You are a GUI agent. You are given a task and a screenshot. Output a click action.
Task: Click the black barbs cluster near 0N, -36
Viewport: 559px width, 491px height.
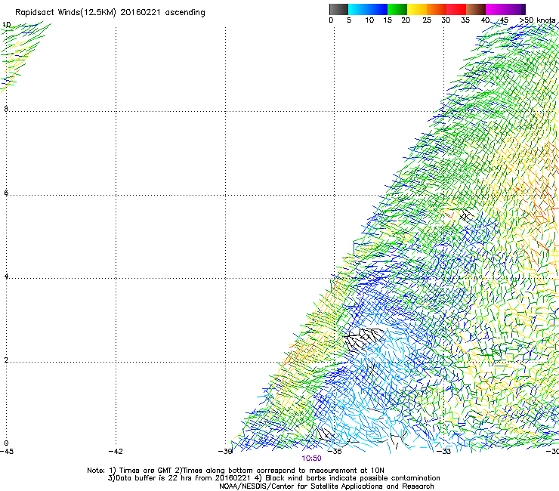(326, 434)
